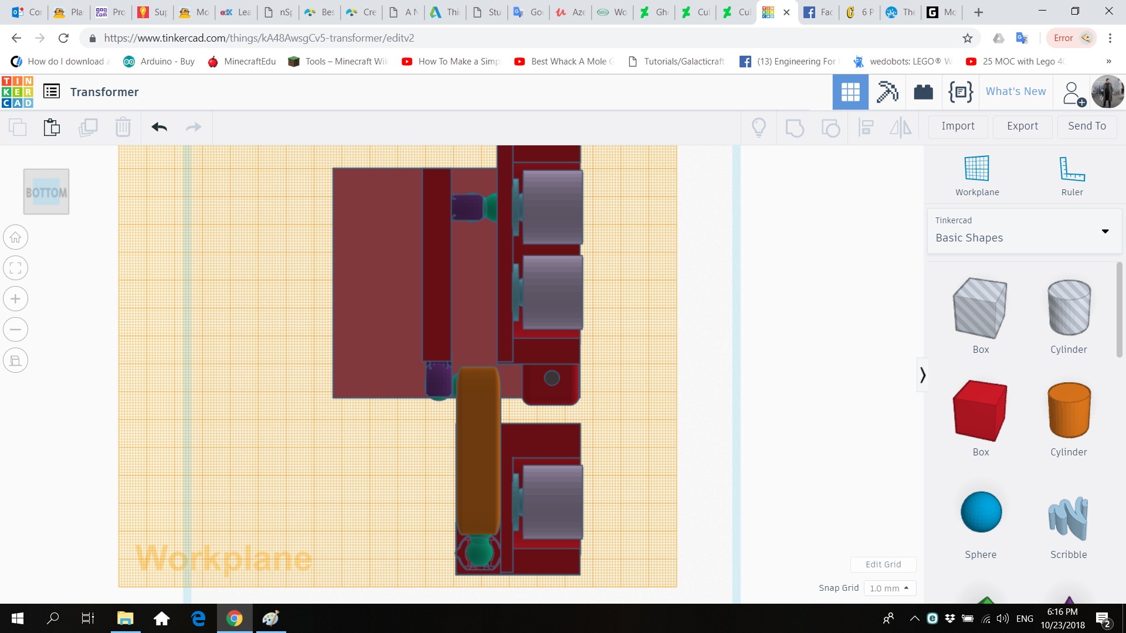The width and height of the screenshot is (1126, 633).
Task: Click the Ungroup icon
Action: 830,127
